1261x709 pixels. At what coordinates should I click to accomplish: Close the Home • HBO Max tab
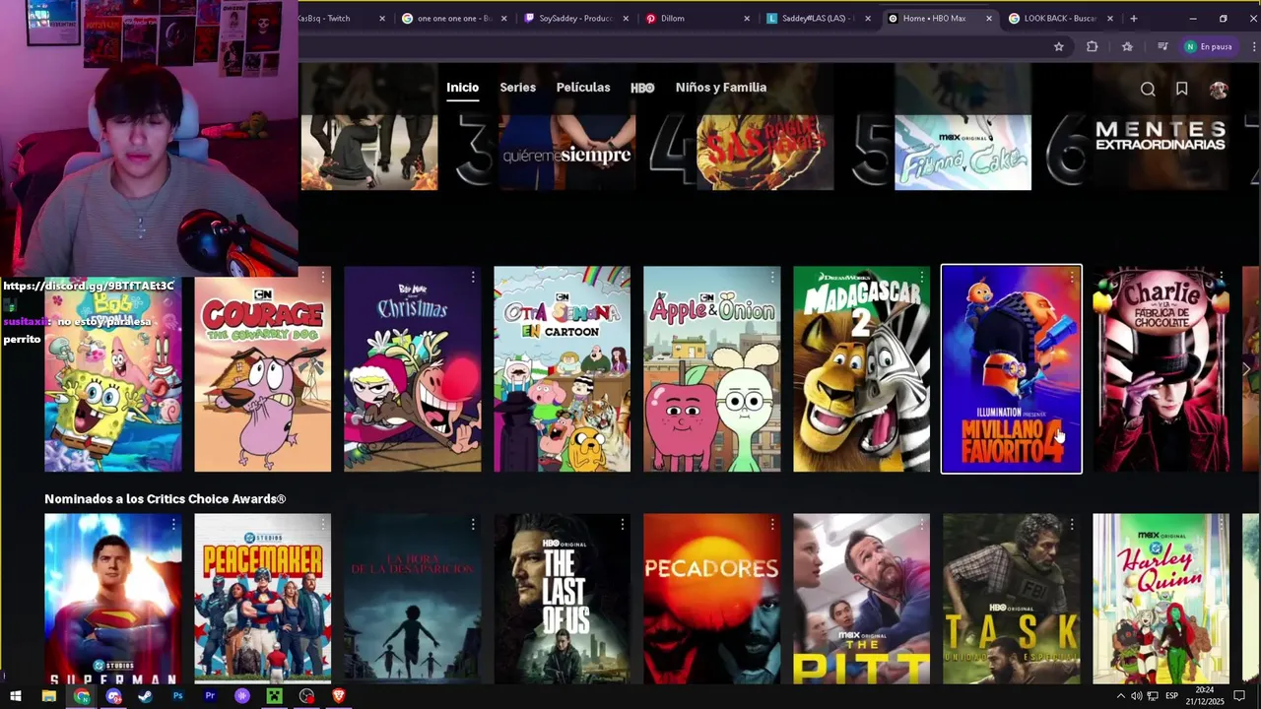(988, 18)
